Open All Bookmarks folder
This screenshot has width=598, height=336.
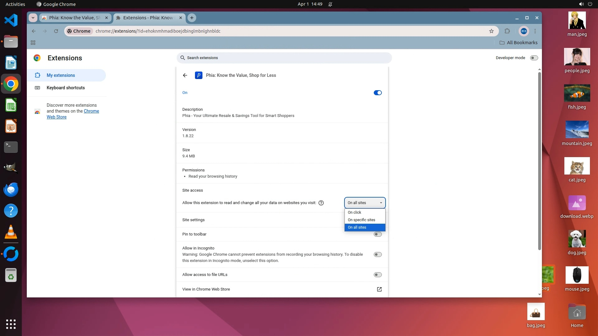pyautogui.click(x=519, y=43)
